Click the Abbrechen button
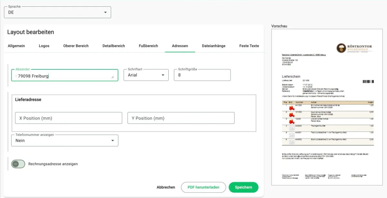Screen dimensions: 387x198 click(x=166, y=187)
